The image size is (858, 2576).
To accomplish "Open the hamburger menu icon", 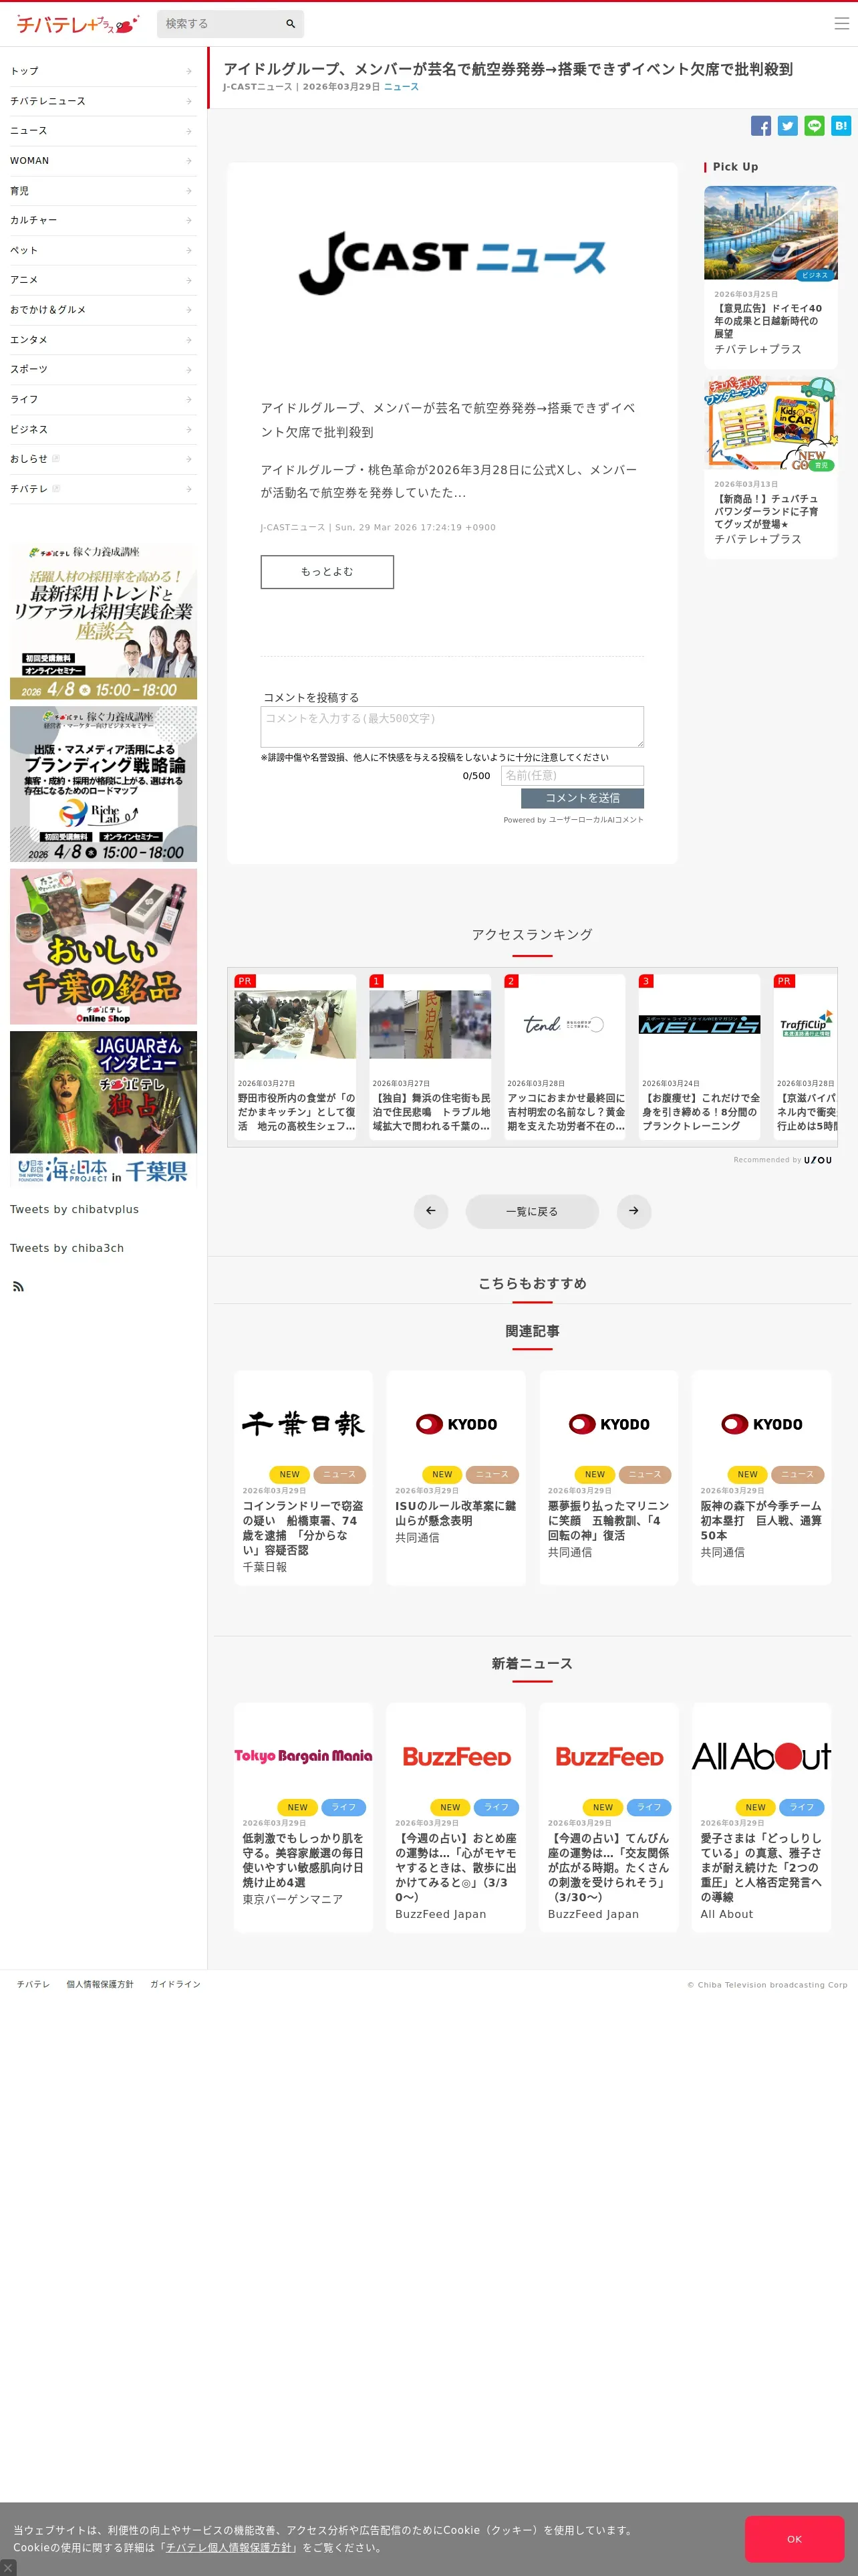I will (x=841, y=24).
